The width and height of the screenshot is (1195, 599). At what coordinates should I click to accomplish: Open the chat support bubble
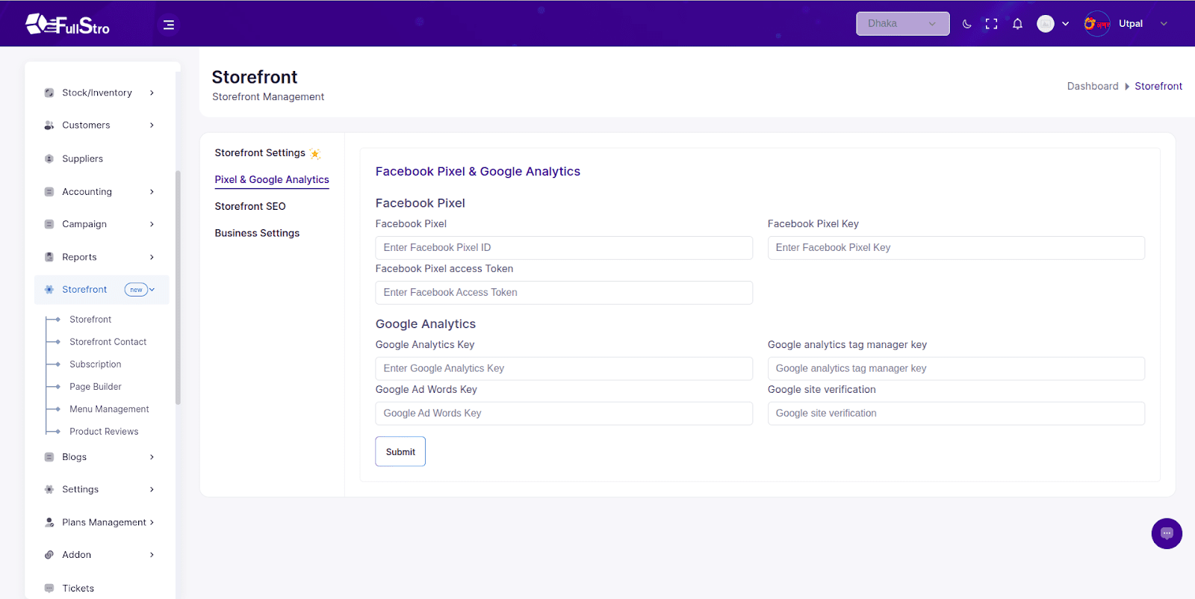click(x=1167, y=533)
